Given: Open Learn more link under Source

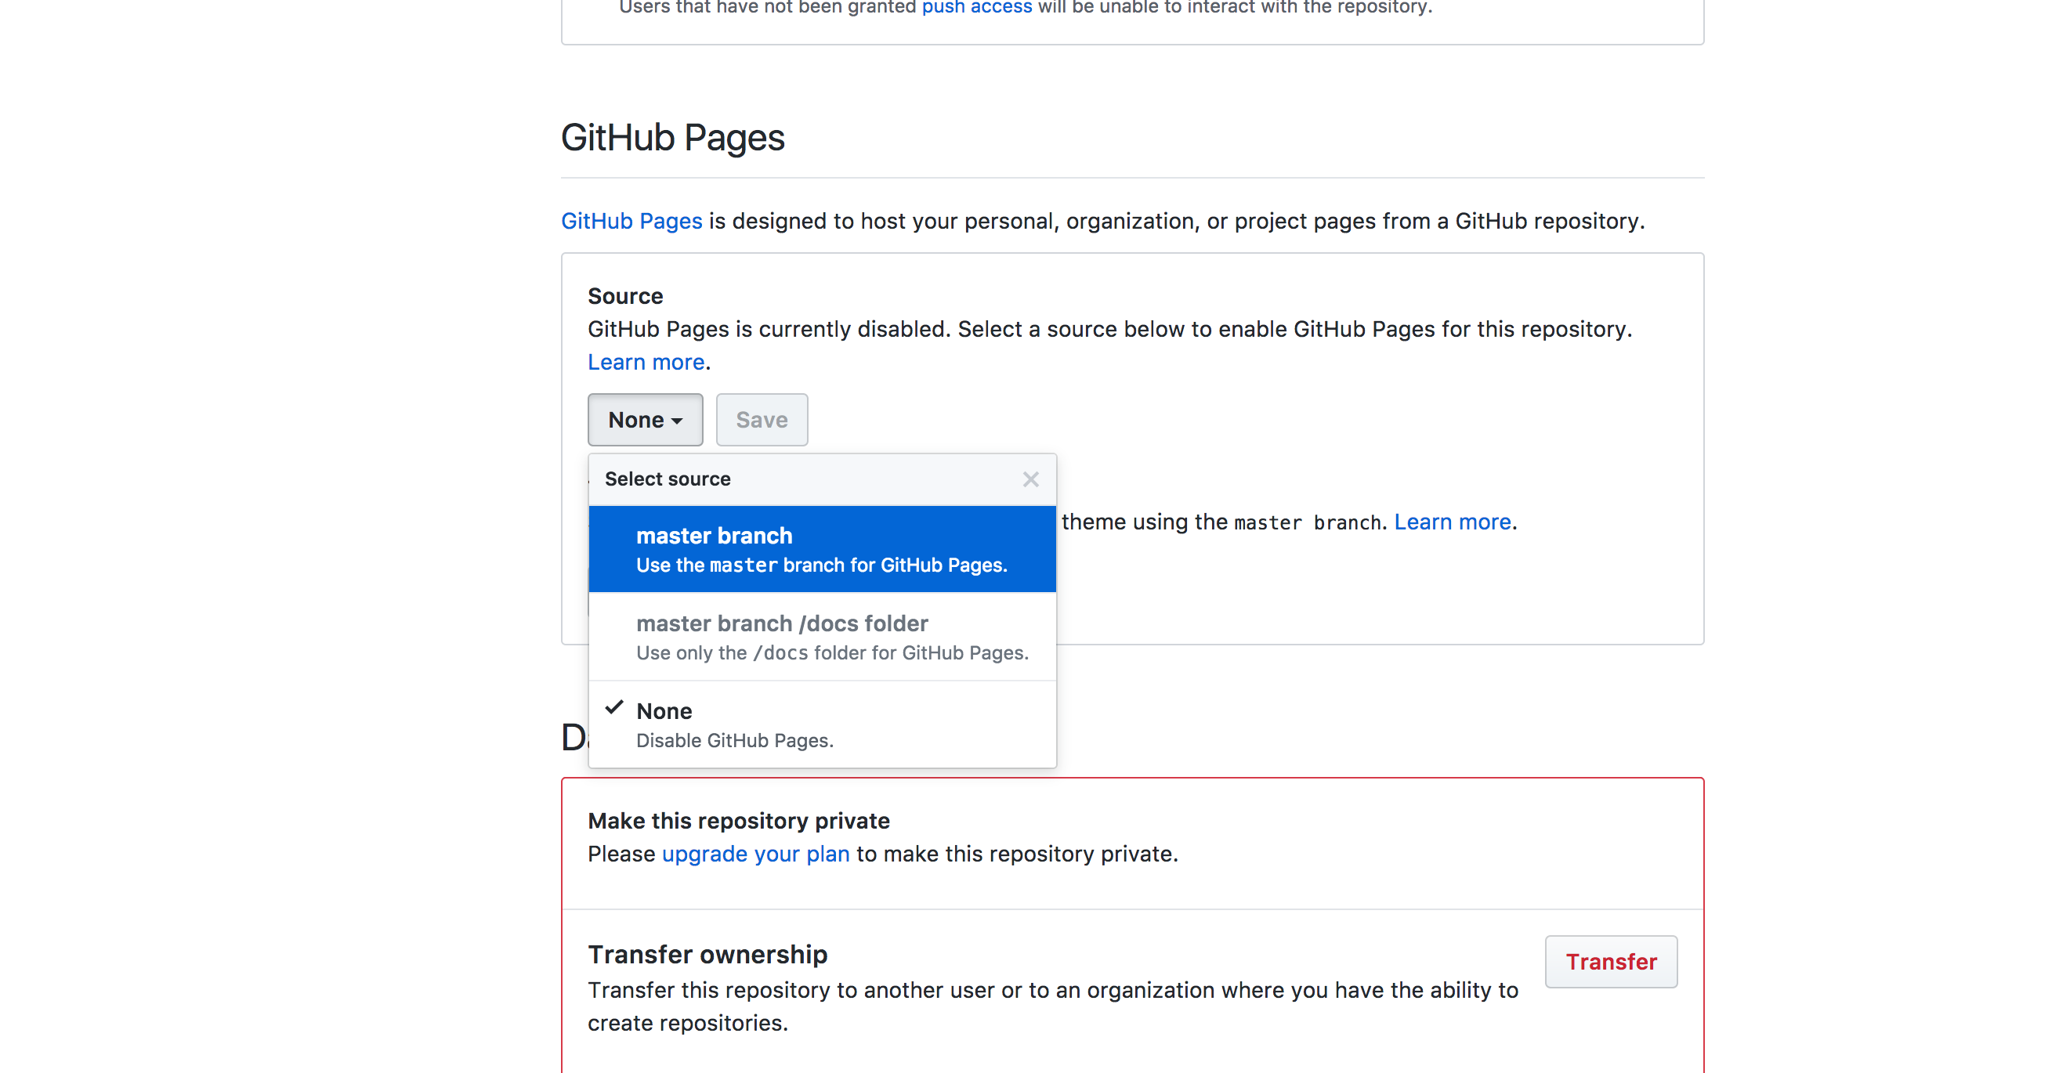Looking at the screenshot, I should [x=646, y=363].
